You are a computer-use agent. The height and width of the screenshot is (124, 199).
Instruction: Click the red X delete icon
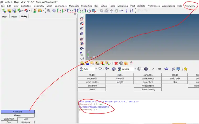116,63
